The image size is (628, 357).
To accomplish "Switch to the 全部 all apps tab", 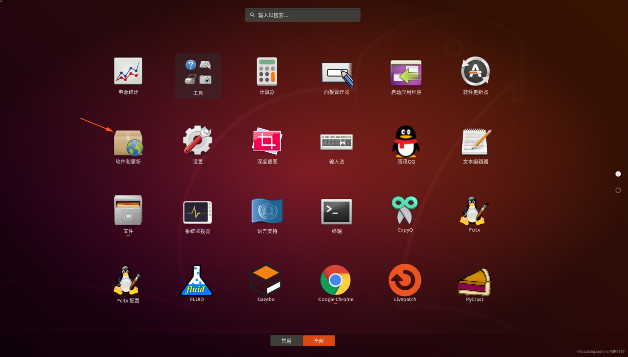I will coord(319,341).
